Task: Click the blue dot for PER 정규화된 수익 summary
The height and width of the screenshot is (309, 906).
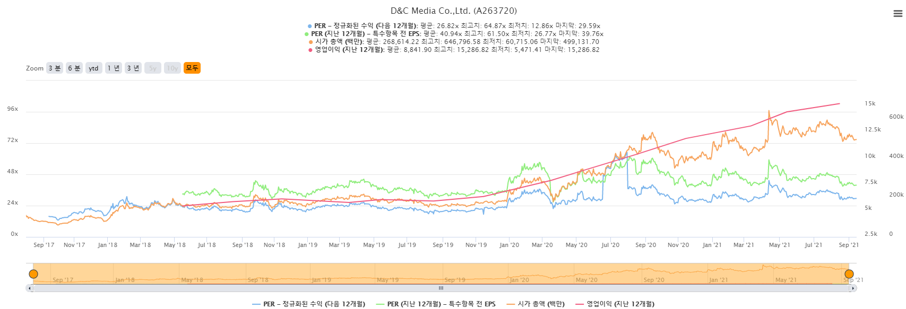Action: coord(310,26)
